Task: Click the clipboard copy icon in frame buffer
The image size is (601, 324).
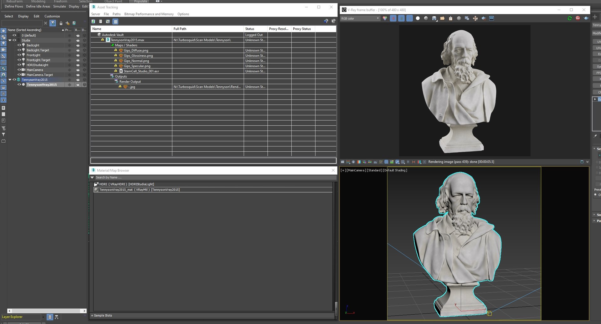Action: [x=451, y=18]
